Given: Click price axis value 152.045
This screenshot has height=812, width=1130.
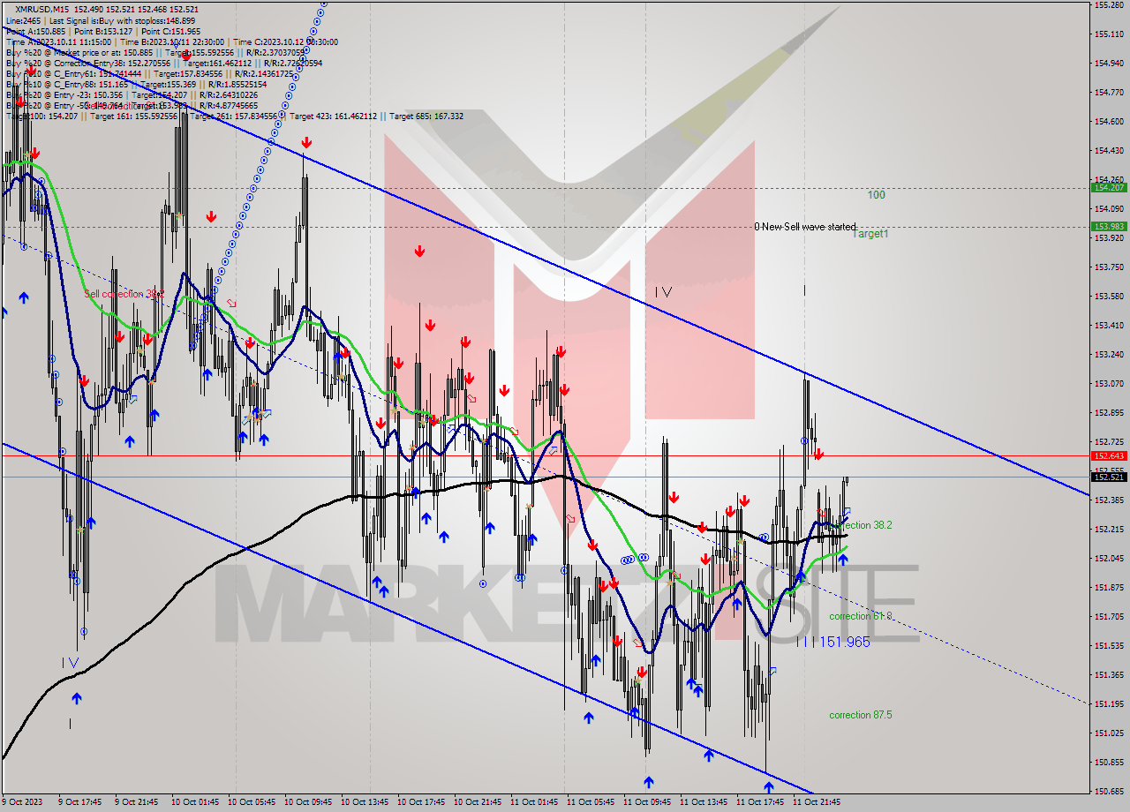Looking at the screenshot, I should [x=1110, y=558].
